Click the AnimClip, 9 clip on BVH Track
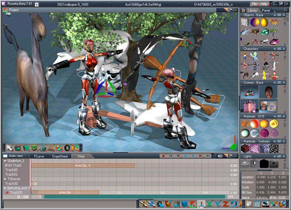The height and width of the screenshot is (210, 291). (82, 165)
